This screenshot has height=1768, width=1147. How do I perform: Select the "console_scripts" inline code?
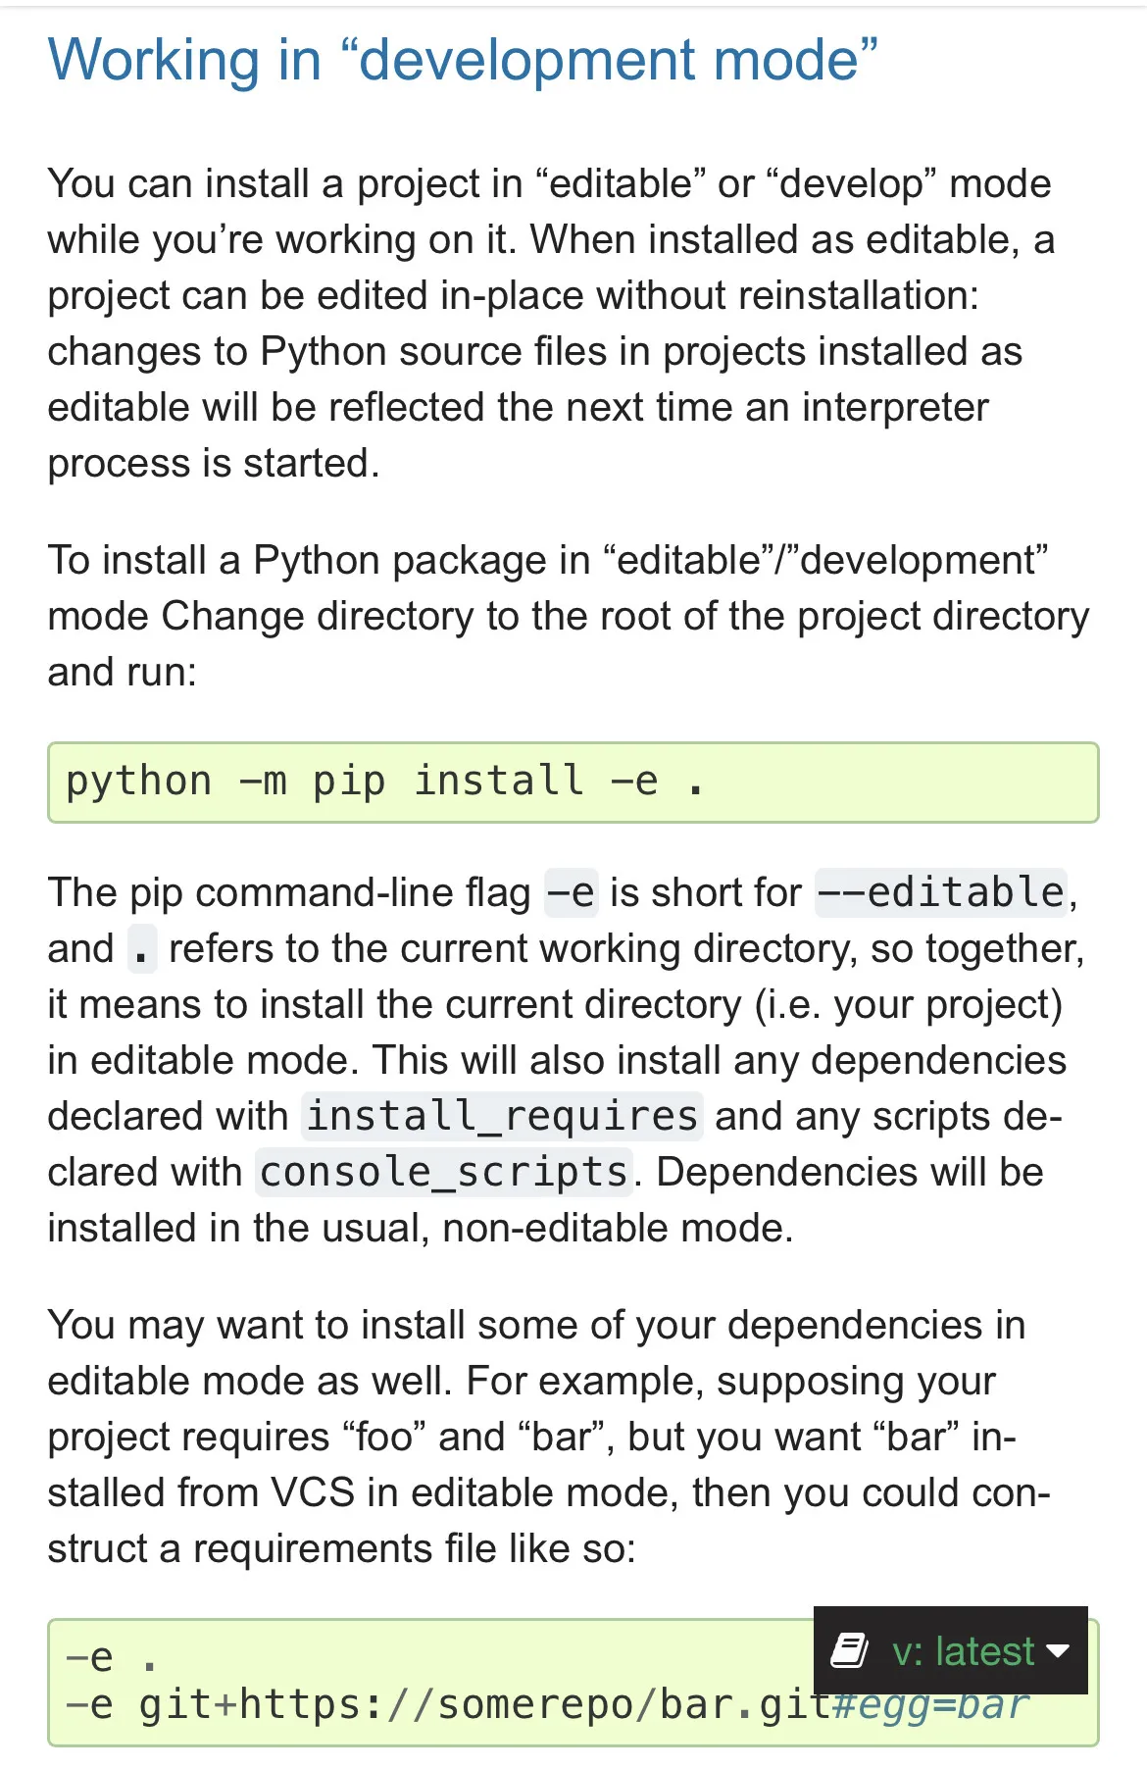pyautogui.click(x=443, y=1173)
